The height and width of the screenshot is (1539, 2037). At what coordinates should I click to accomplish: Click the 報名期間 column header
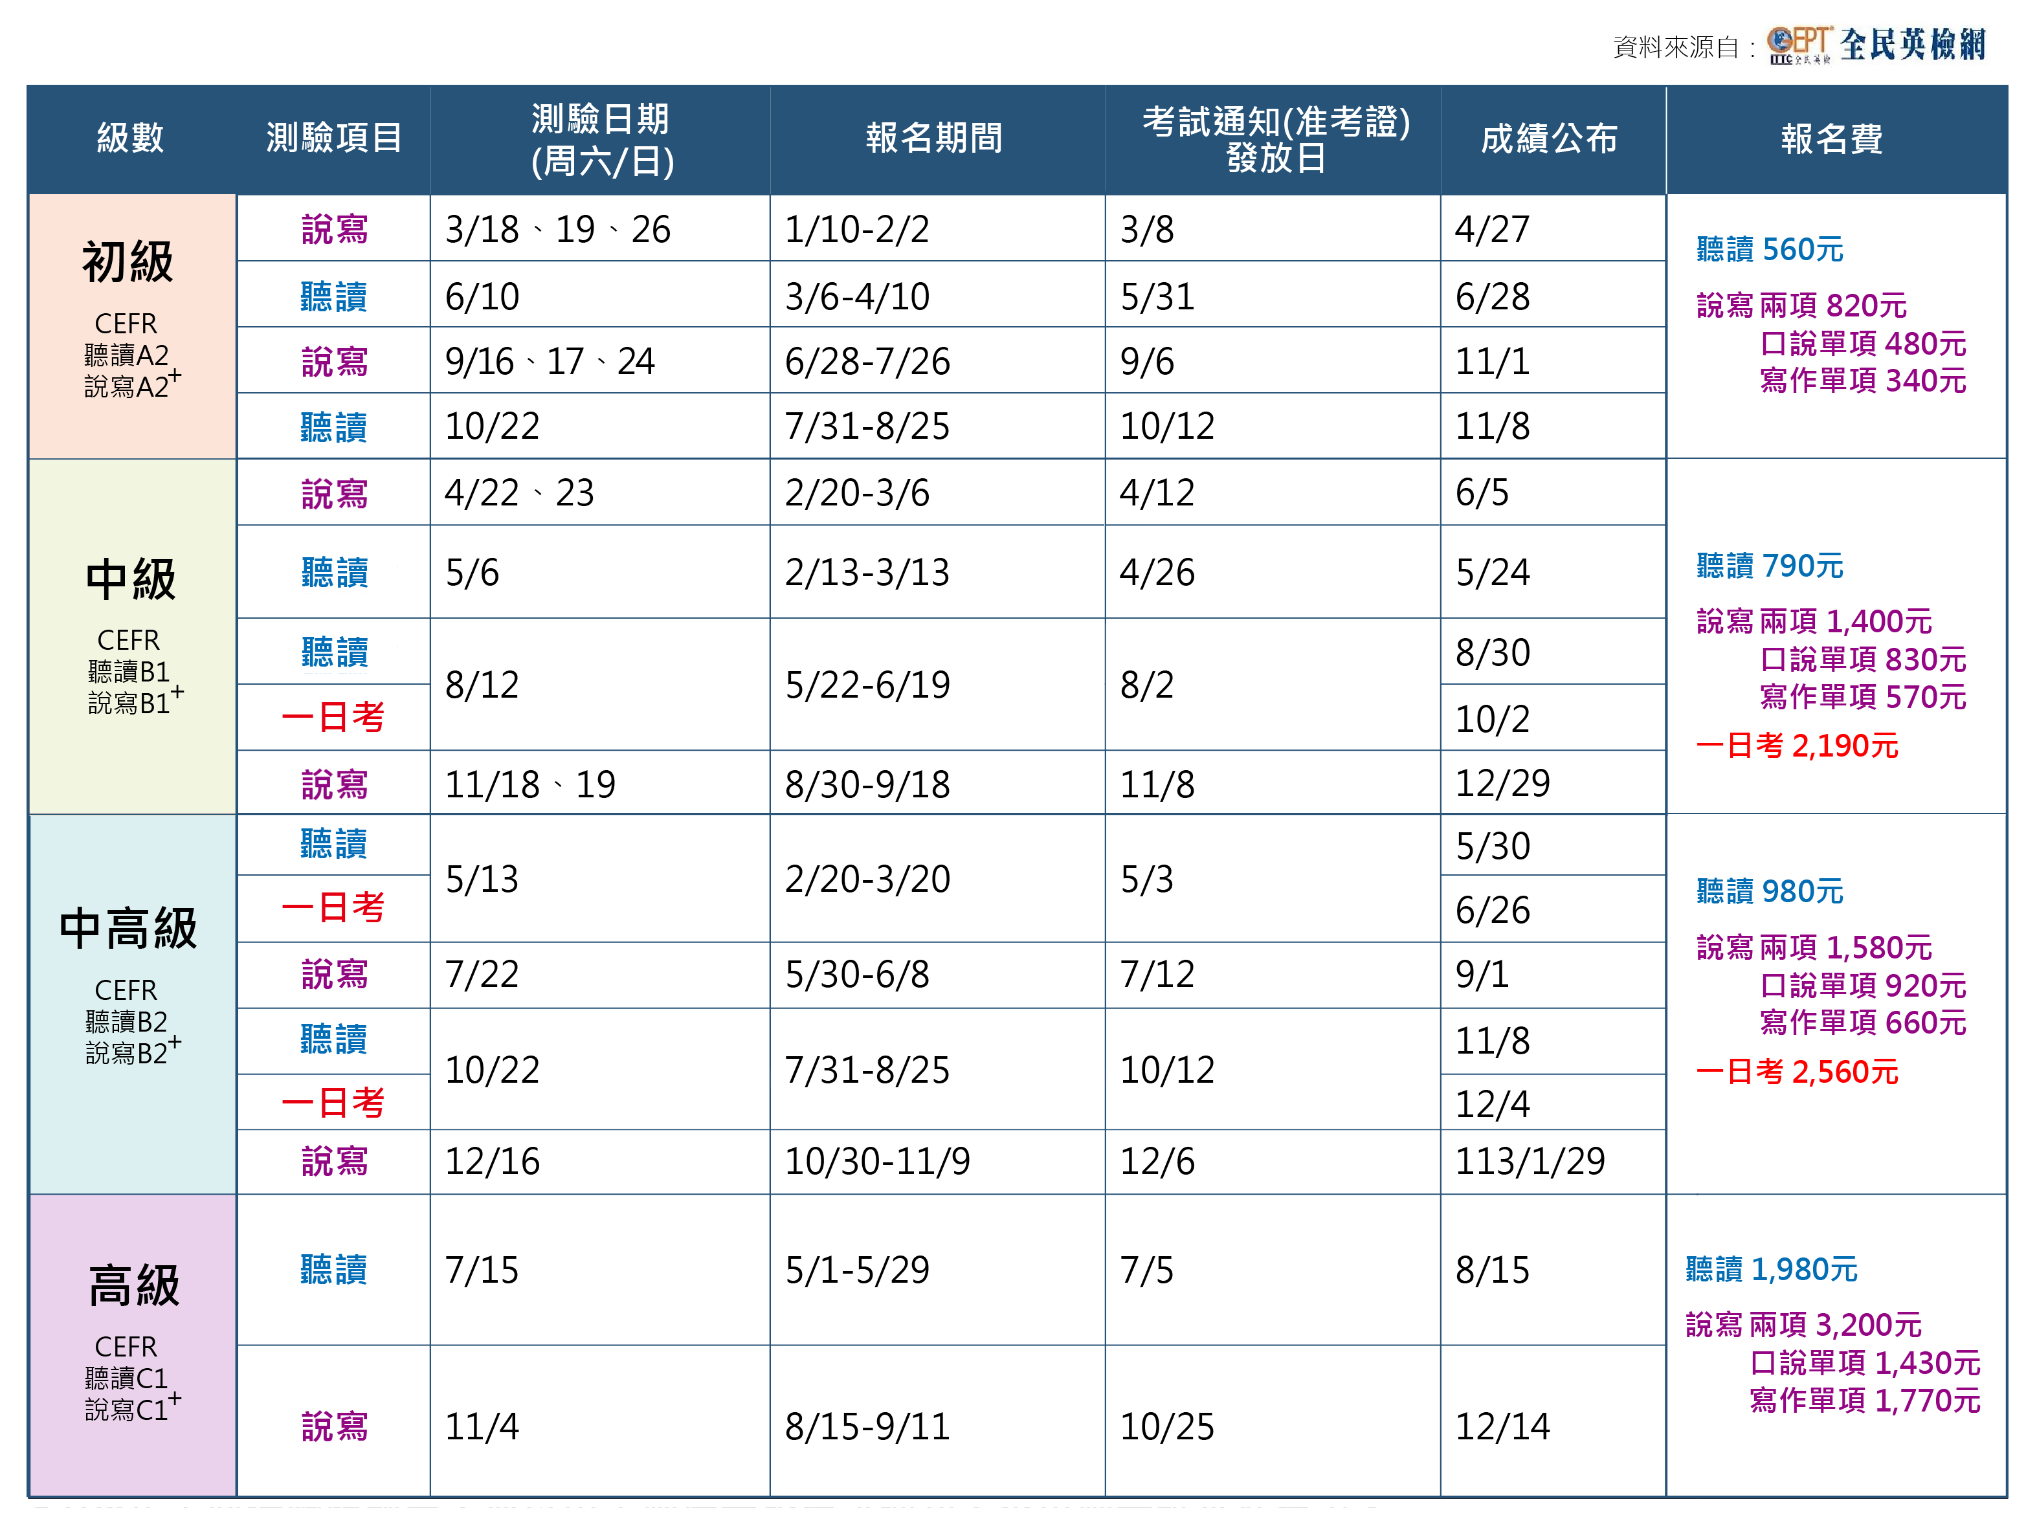click(x=934, y=138)
